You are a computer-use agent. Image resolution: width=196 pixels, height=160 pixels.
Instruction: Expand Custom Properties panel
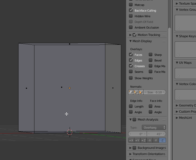click(x=177, y=112)
